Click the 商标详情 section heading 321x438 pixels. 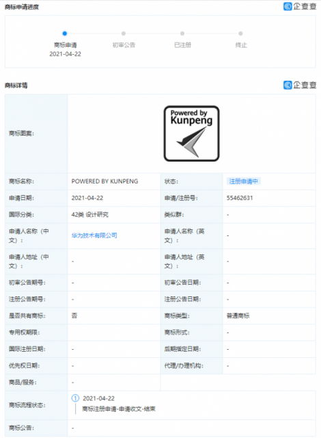tap(16, 86)
